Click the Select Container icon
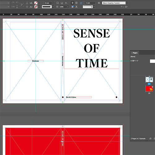Image resolution: width=155 pixels, height=155 pixels. 27,3
